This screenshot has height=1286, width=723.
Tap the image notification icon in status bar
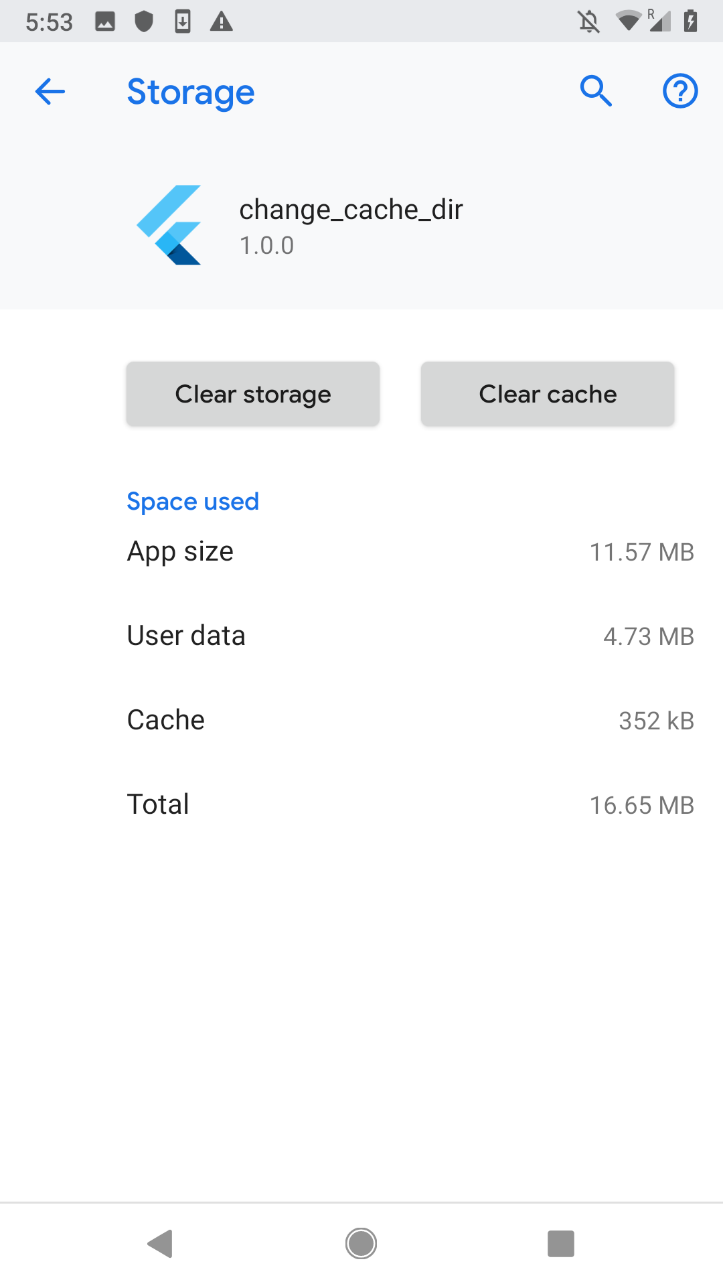pos(105,22)
